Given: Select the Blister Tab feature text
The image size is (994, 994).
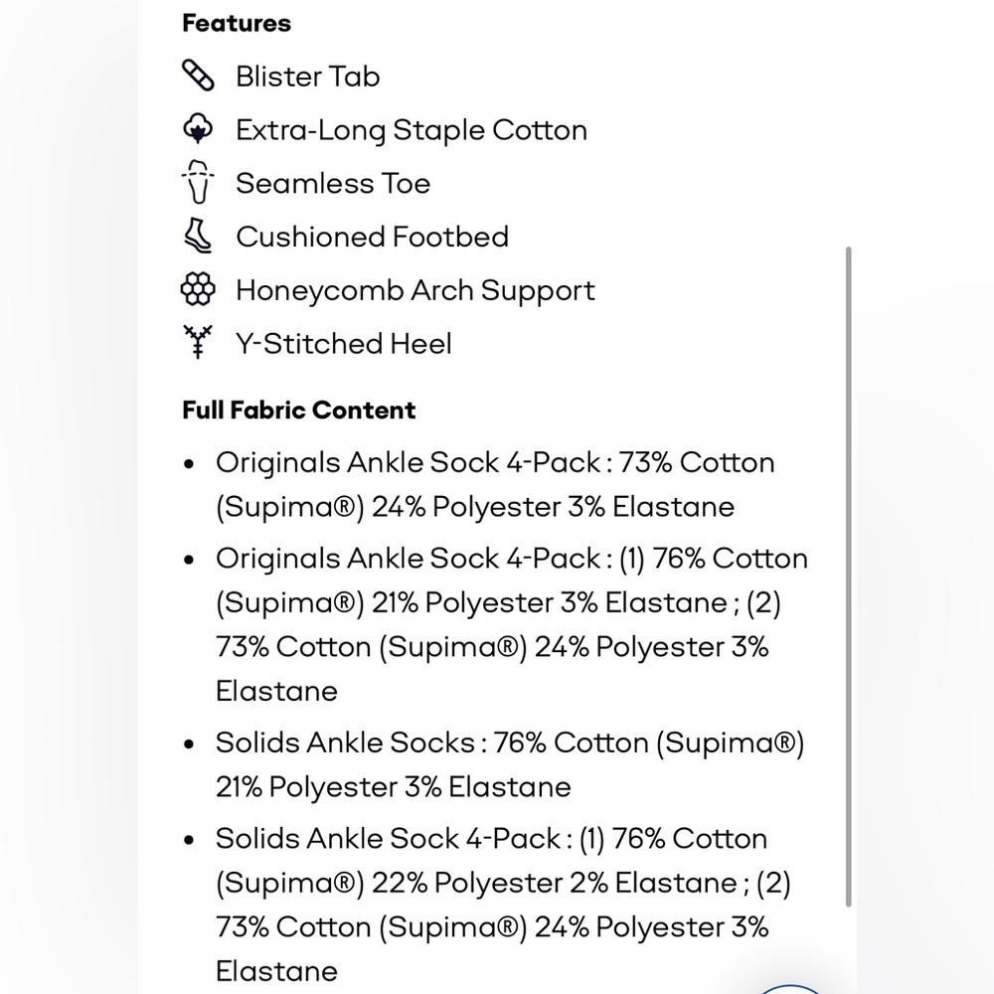Looking at the screenshot, I should click(307, 77).
